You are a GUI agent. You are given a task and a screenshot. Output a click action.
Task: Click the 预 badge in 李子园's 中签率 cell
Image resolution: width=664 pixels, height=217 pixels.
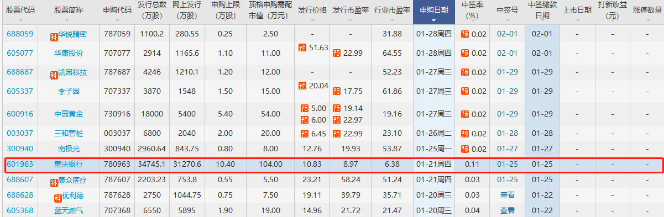464,92
